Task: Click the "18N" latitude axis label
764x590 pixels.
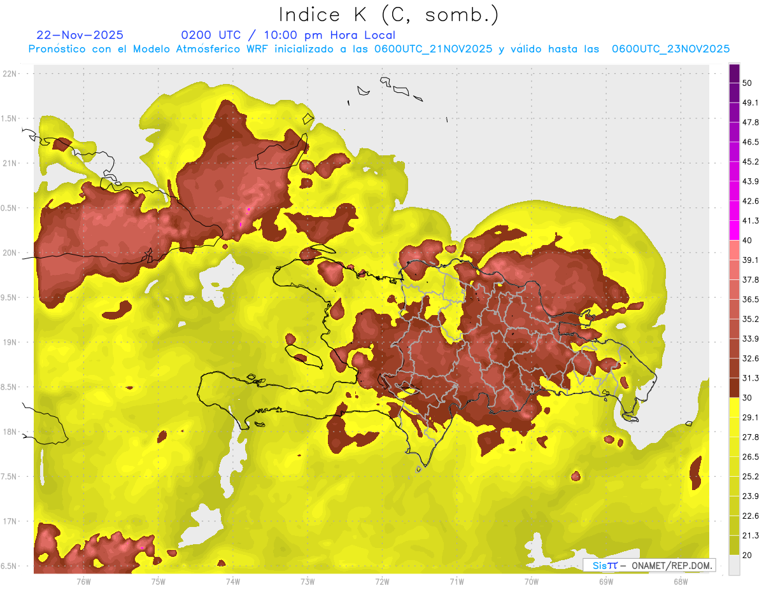Action: click(x=10, y=432)
